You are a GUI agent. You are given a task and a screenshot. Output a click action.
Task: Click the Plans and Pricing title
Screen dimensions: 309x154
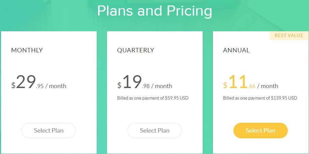click(155, 11)
